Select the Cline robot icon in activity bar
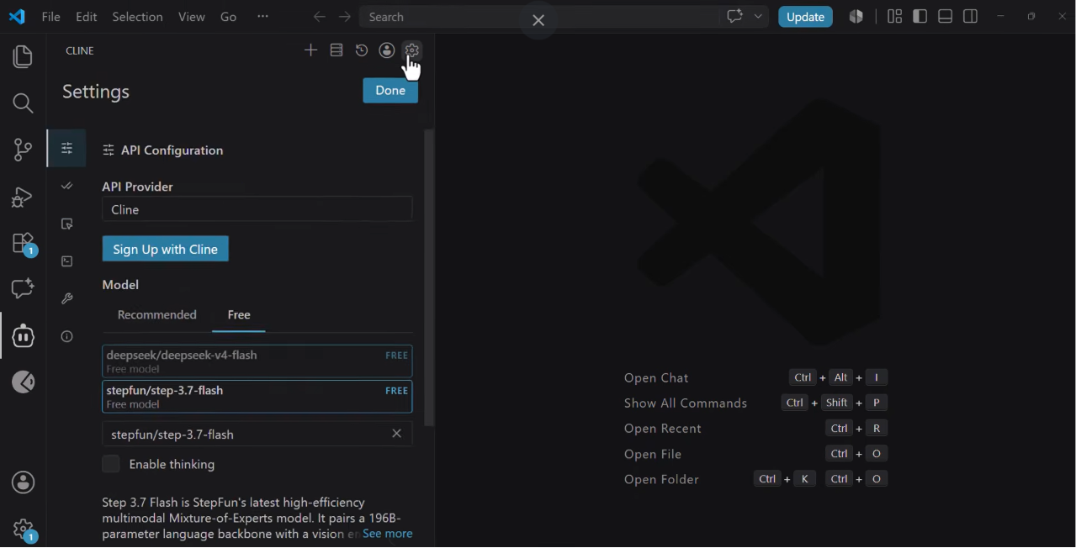The width and height of the screenshot is (1076, 548). 23,336
